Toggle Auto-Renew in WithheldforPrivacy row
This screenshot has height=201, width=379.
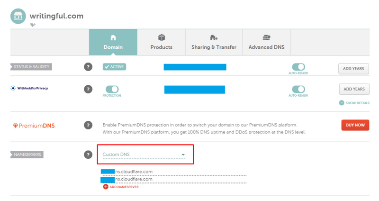pyautogui.click(x=298, y=89)
